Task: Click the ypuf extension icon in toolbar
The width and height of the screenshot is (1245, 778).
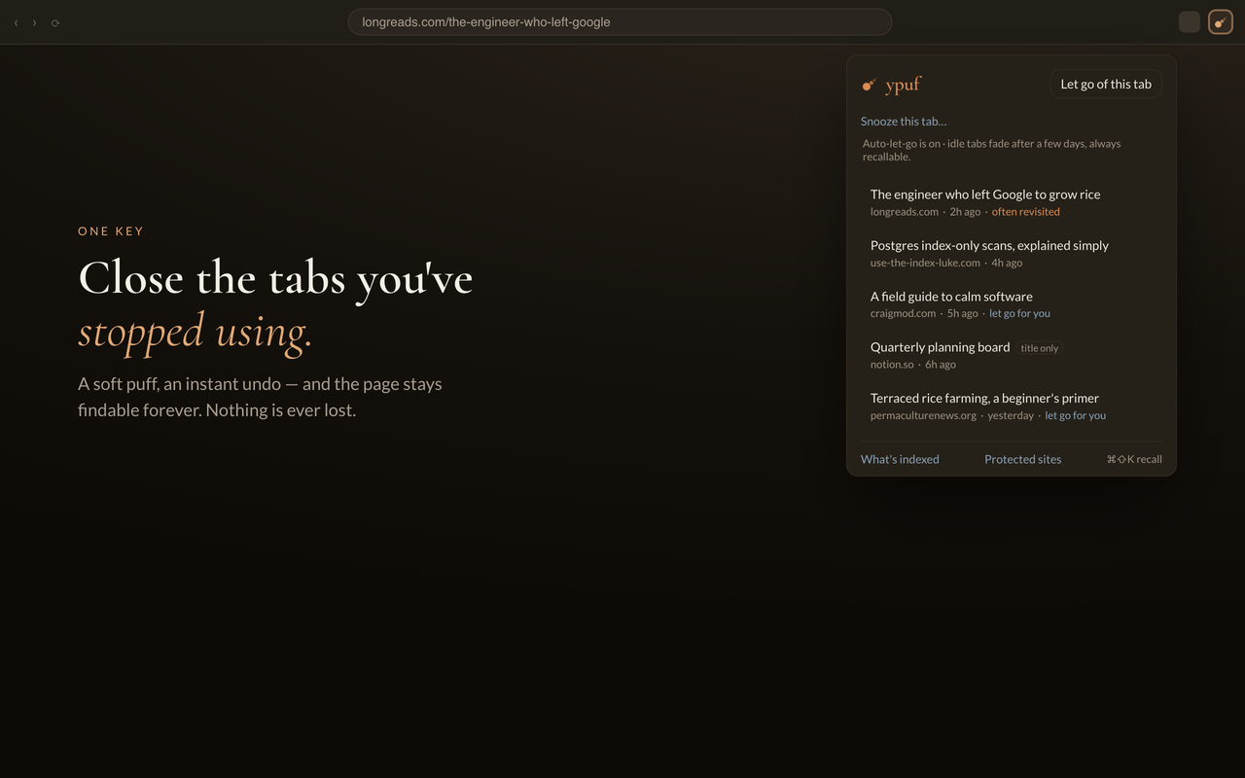Action: 1220,22
